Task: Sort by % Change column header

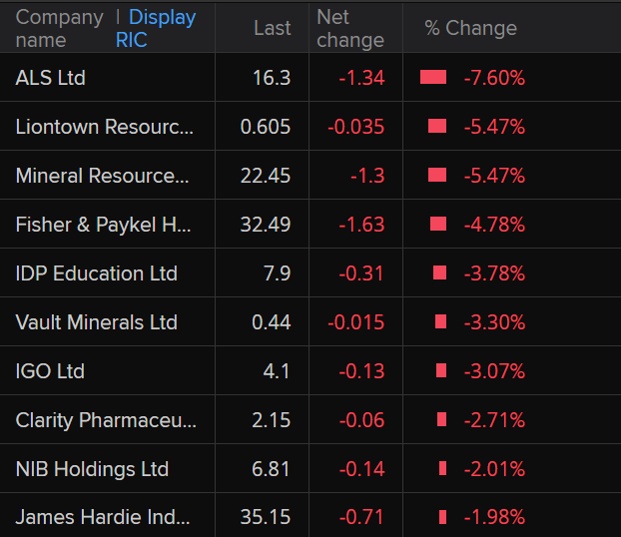Action: click(x=470, y=28)
